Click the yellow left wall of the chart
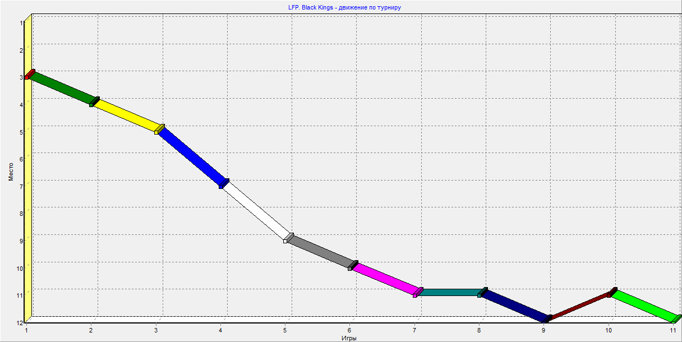682x342 pixels. (x=28, y=196)
